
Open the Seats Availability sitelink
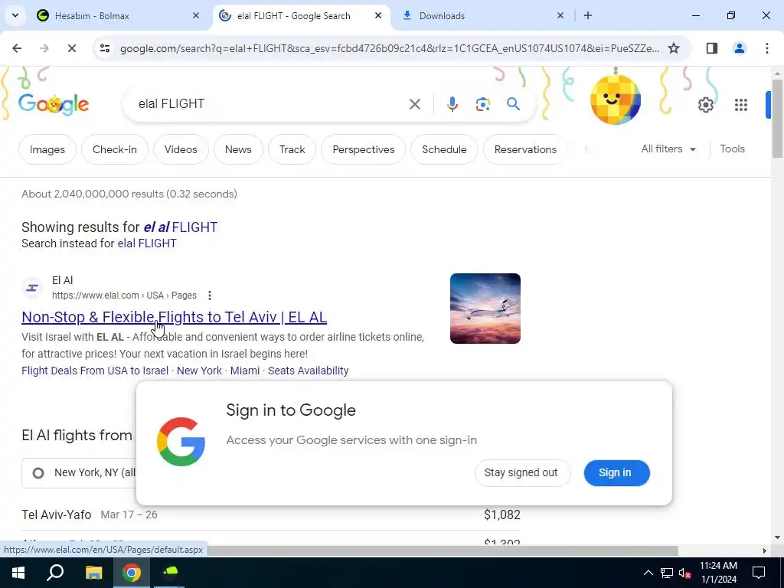pyautogui.click(x=308, y=371)
